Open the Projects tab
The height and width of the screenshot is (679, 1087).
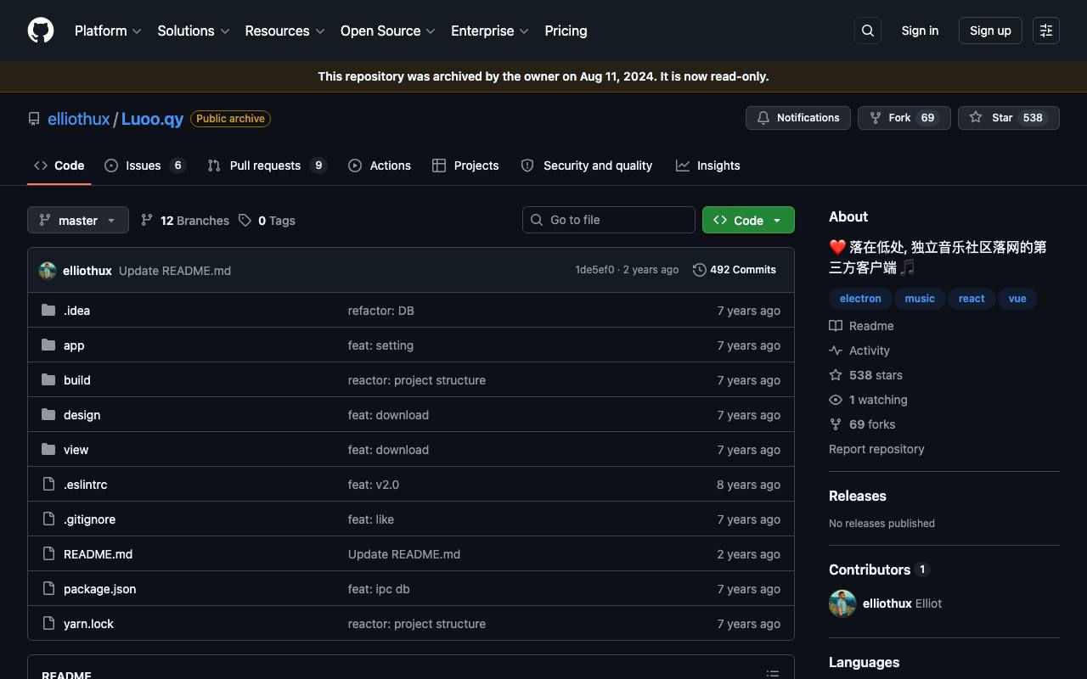coord(465,166)
